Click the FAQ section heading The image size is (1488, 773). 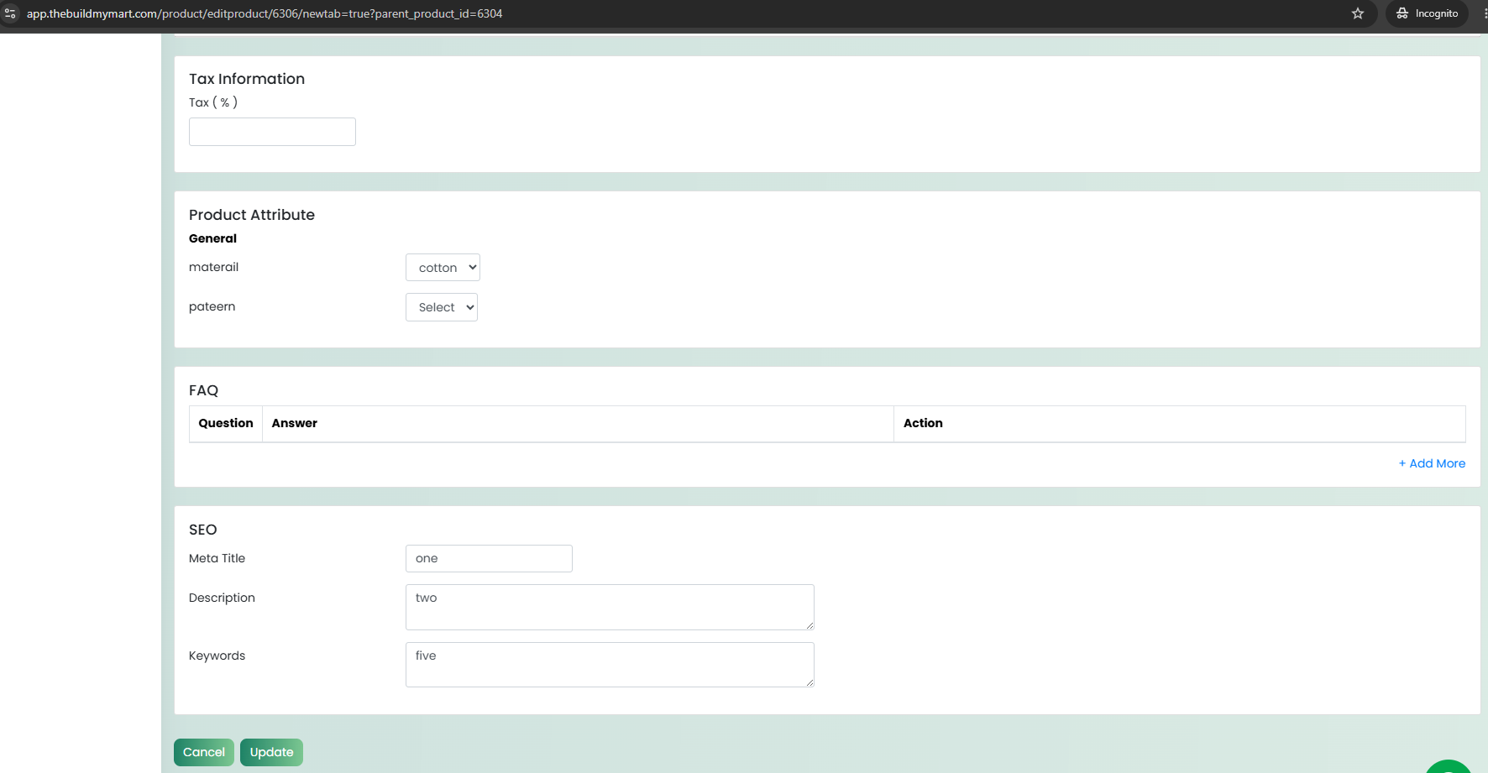[x=203, y=390]
